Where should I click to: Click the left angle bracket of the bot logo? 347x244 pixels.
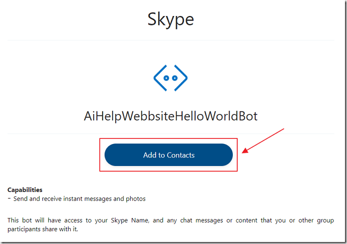coord(160,78)
